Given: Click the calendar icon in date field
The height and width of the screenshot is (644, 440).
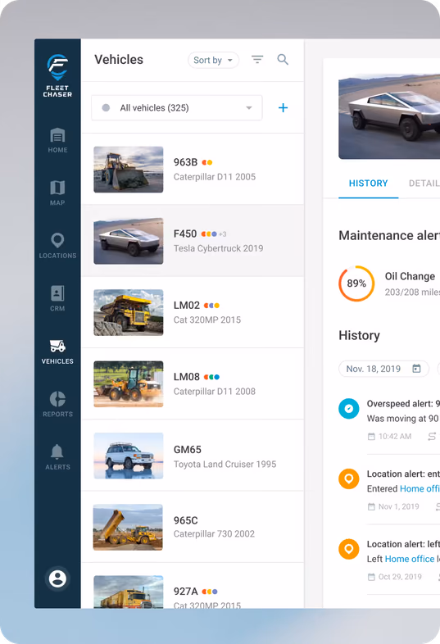Looking at the screenshot, I should click(416, 369).
